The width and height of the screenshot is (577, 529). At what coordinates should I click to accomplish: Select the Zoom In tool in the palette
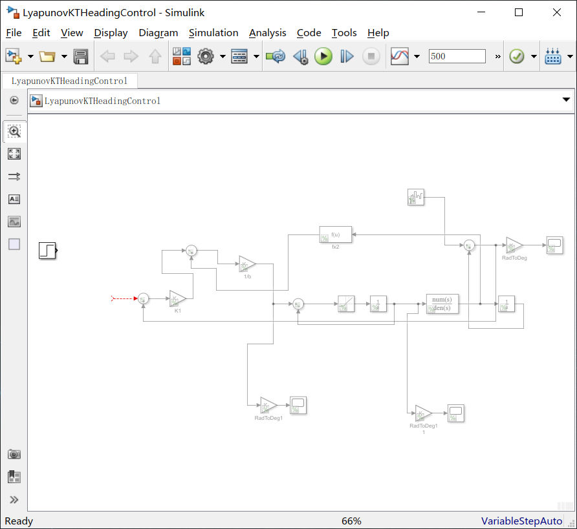(x=14, y=131)
